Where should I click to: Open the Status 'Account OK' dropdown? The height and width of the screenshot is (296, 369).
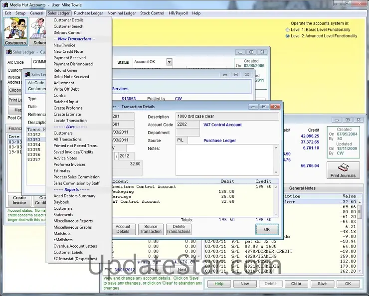pos(170,62)
